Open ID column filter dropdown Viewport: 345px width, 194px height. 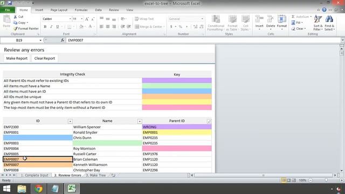coord(70,121)
